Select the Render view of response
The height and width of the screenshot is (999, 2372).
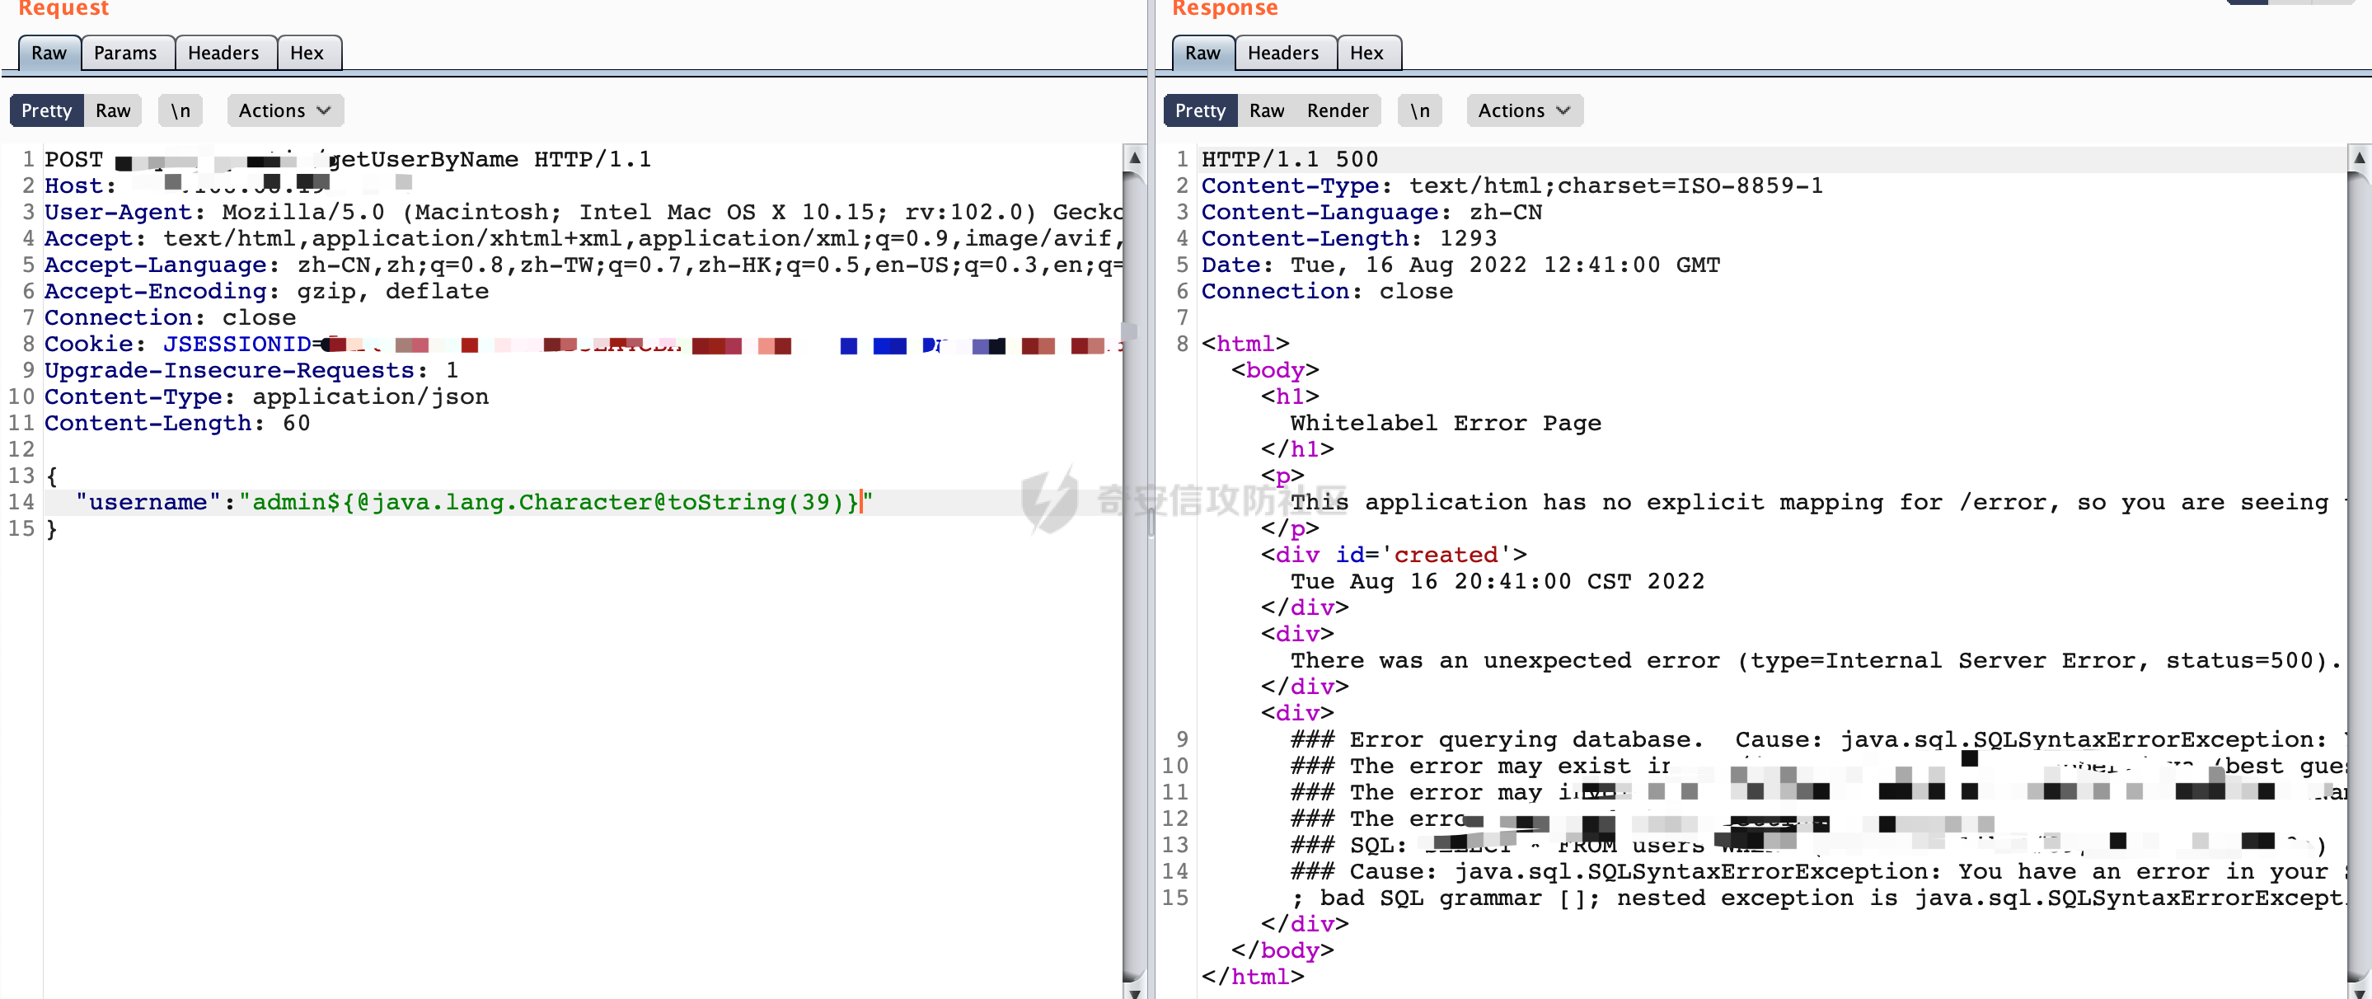1337,110
